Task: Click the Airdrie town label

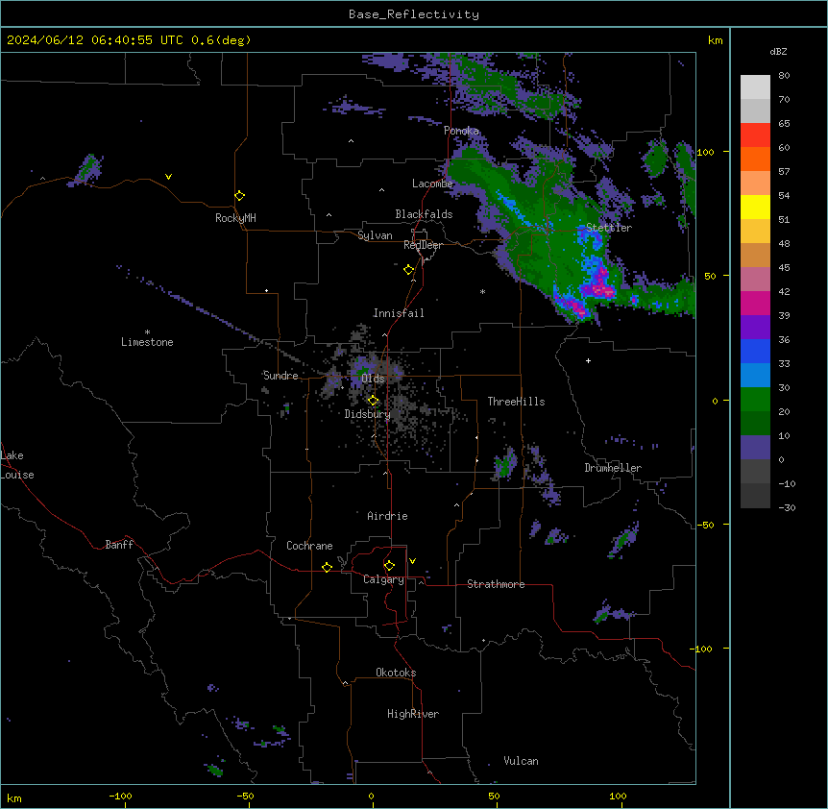Action: click(387, 516)
